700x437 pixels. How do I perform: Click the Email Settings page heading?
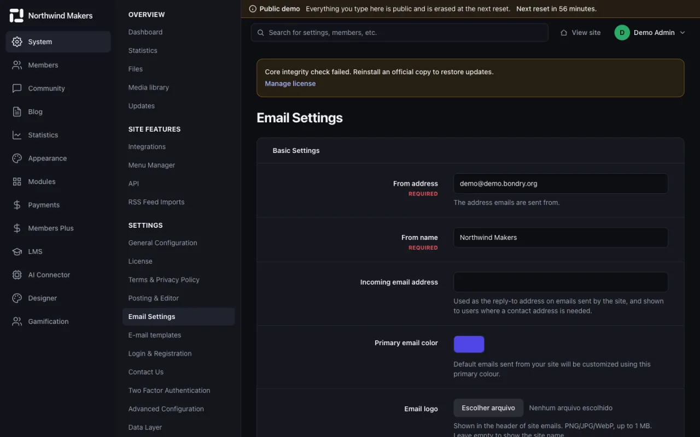(x=300, y=118)
